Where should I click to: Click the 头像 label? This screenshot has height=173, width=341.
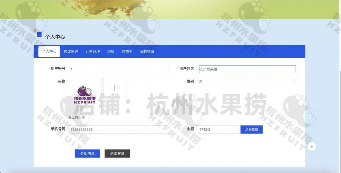62,81
